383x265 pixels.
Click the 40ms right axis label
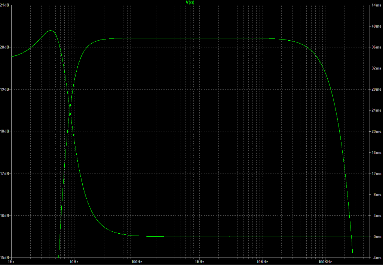(x=377, y=26)
